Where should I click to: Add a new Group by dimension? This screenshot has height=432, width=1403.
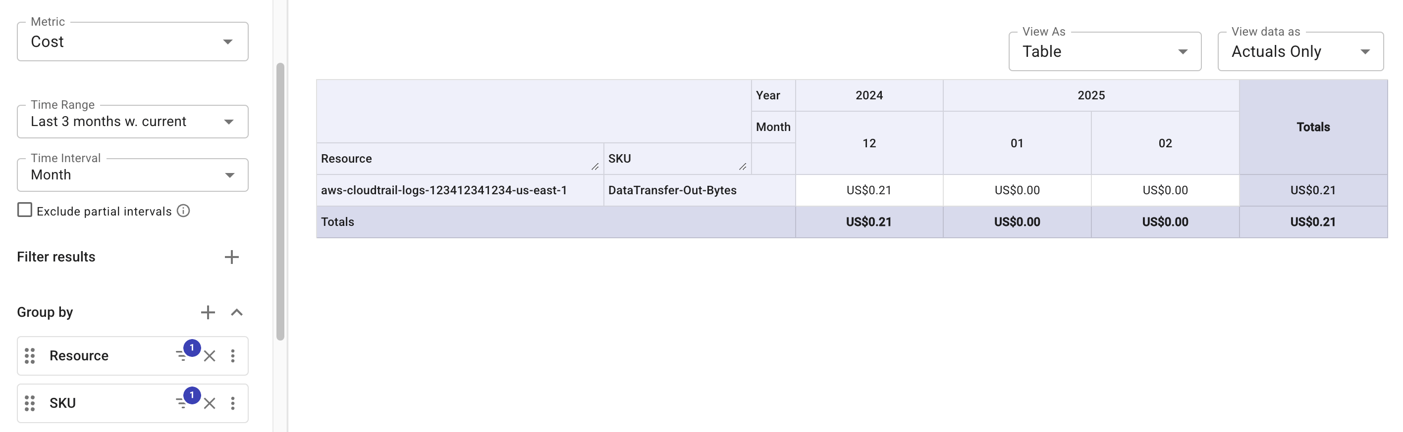208,312
